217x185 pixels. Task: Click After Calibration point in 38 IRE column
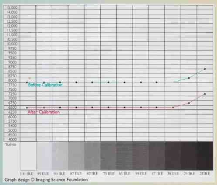click(x=173, y=108)
